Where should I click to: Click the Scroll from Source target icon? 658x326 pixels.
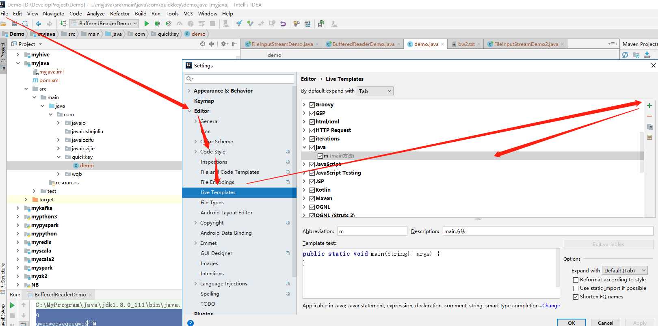pyautogui.click(x=203, y=44)
